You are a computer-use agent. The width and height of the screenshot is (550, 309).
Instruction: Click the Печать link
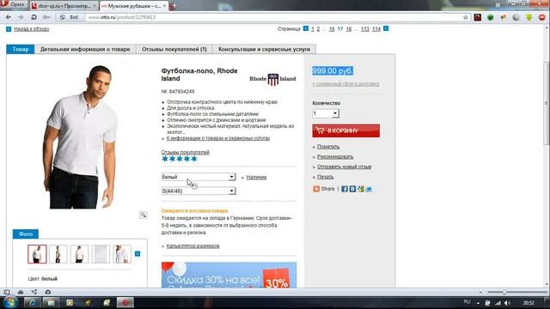click(x=325, y=177)
